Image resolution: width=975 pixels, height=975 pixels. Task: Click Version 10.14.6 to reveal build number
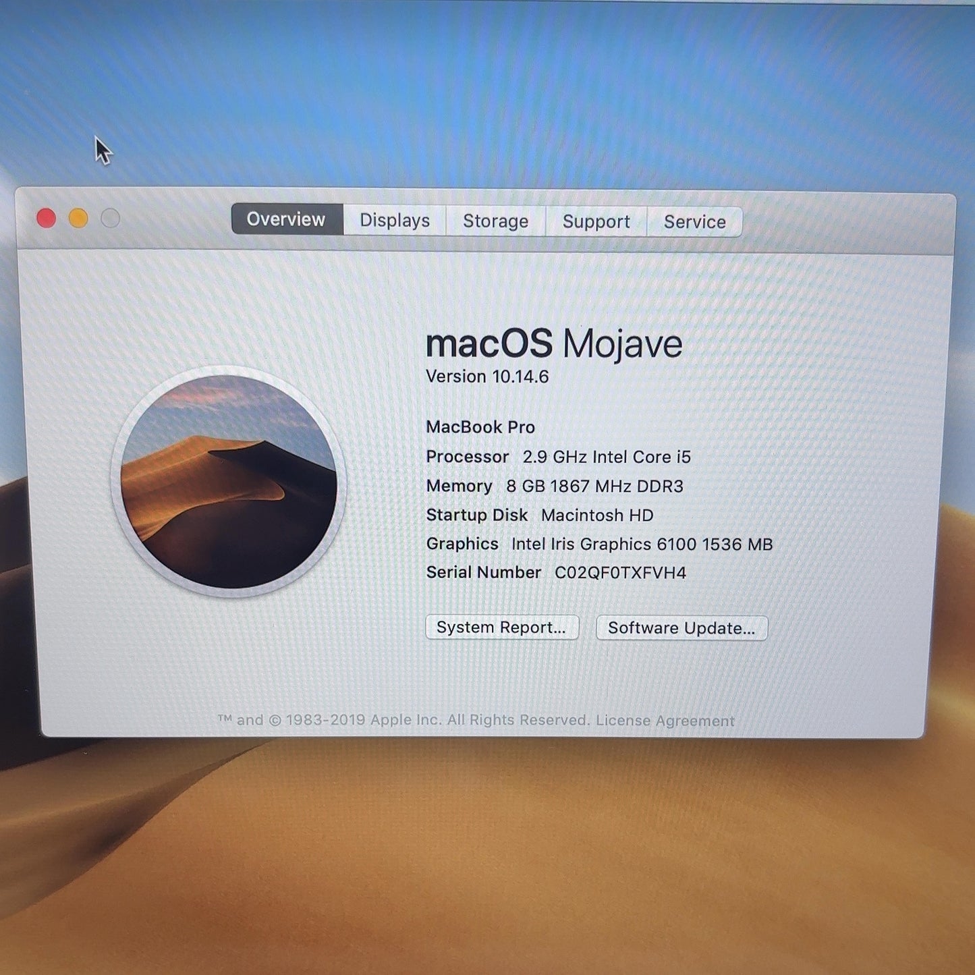[487, 377]
